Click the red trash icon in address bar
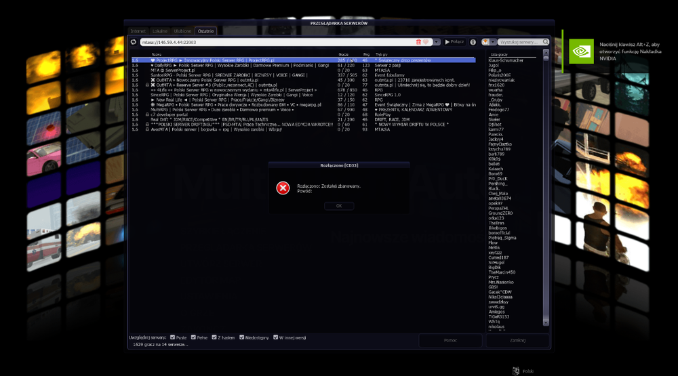 point(418,42)
